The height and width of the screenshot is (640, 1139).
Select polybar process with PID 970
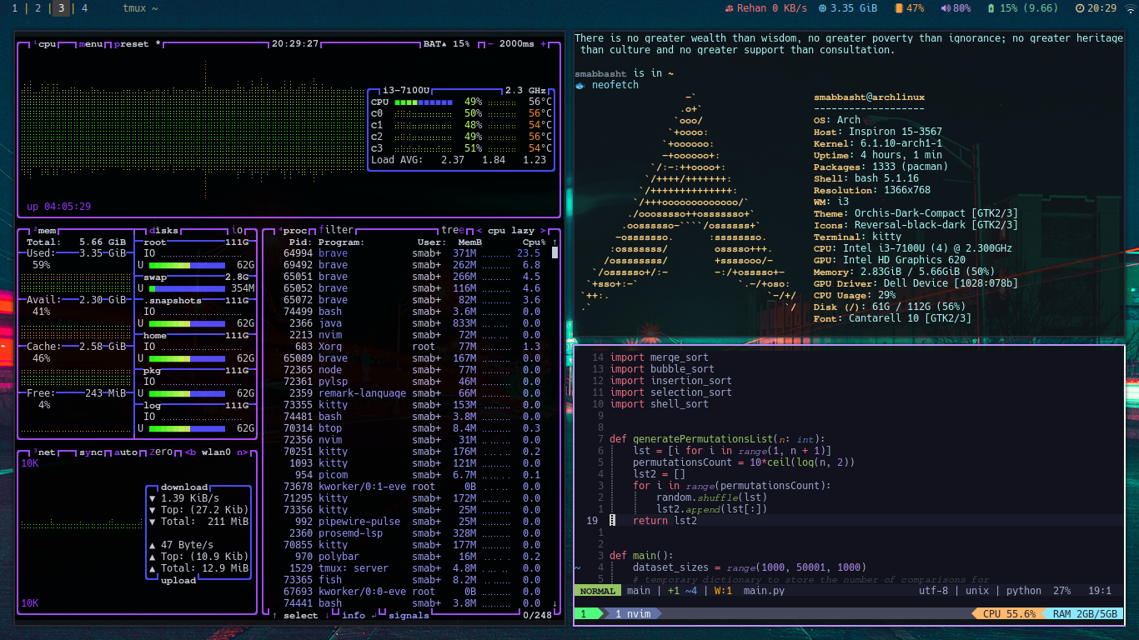(412, 557)
